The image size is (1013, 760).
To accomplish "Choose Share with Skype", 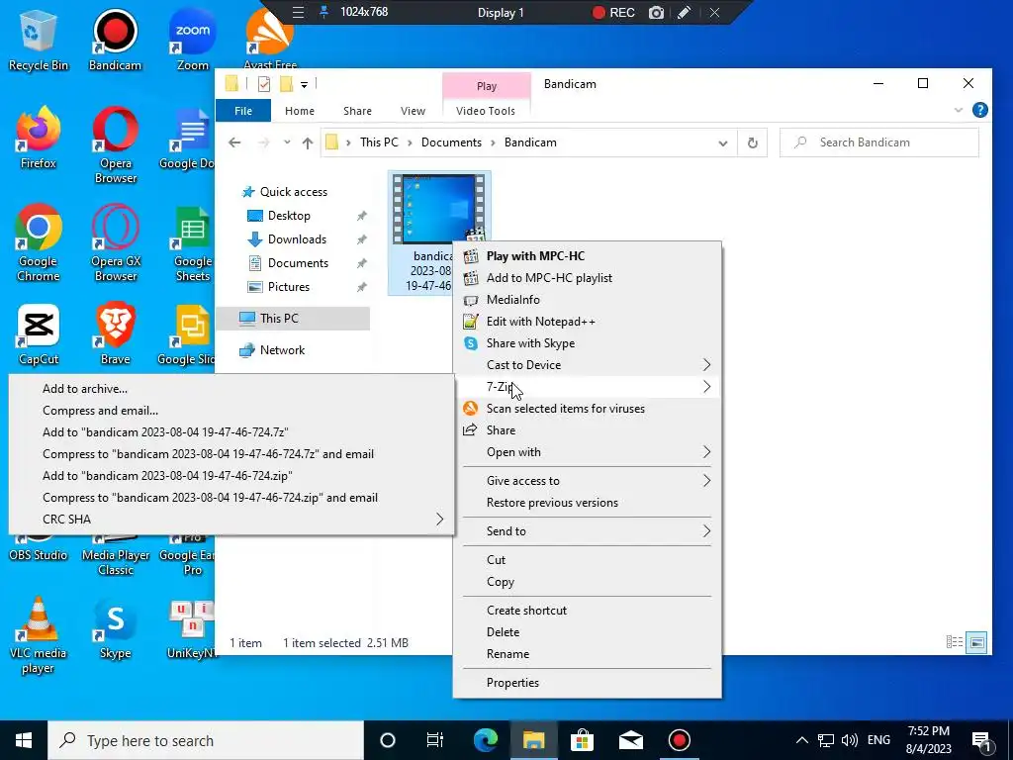I will point(588,343).
